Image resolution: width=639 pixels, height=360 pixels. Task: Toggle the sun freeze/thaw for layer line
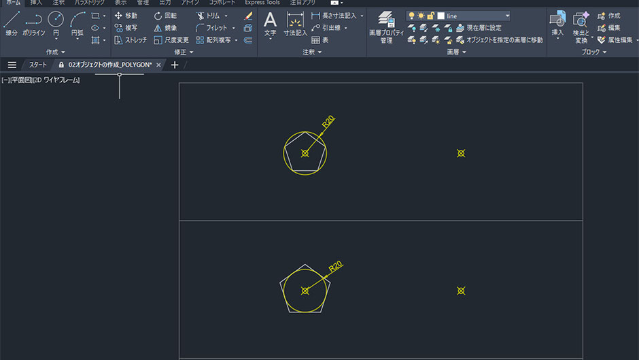pyautogui.click(x=421, y=16)
